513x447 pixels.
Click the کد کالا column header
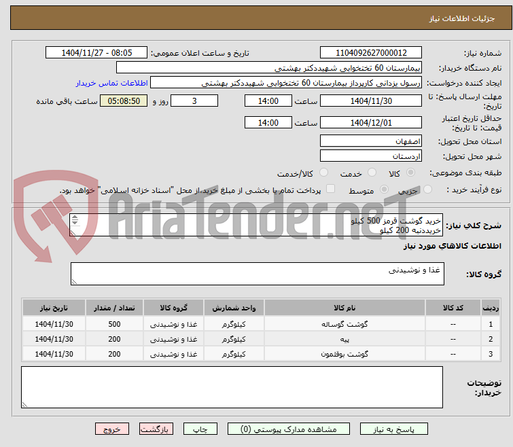coord(453,308)
